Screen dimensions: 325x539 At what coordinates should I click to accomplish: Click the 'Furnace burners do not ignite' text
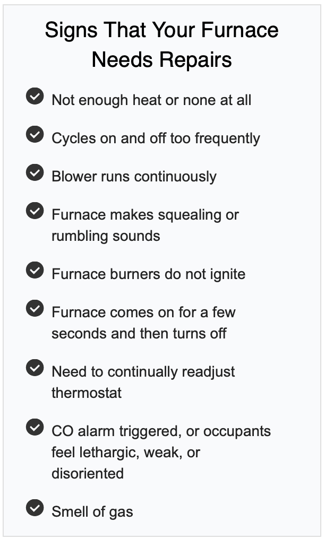coord(149,274)
